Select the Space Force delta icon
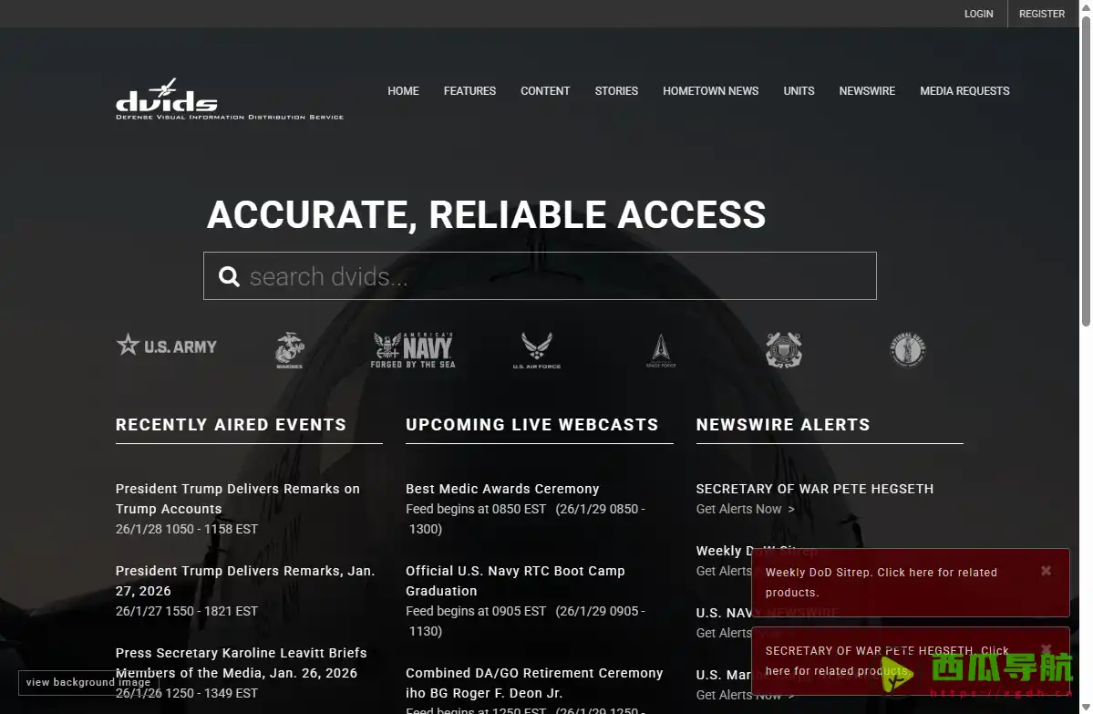 tap(660, 350)
